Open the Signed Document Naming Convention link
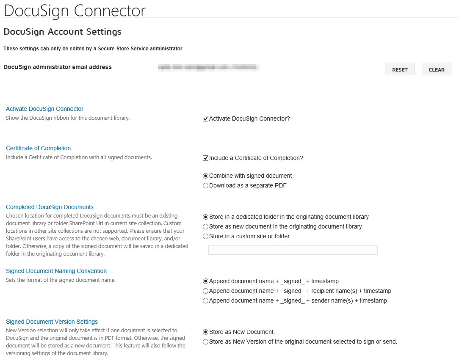 [x=56, y=270]
